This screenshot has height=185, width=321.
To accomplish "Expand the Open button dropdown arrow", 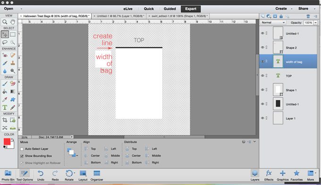I will tap(21, 9).
